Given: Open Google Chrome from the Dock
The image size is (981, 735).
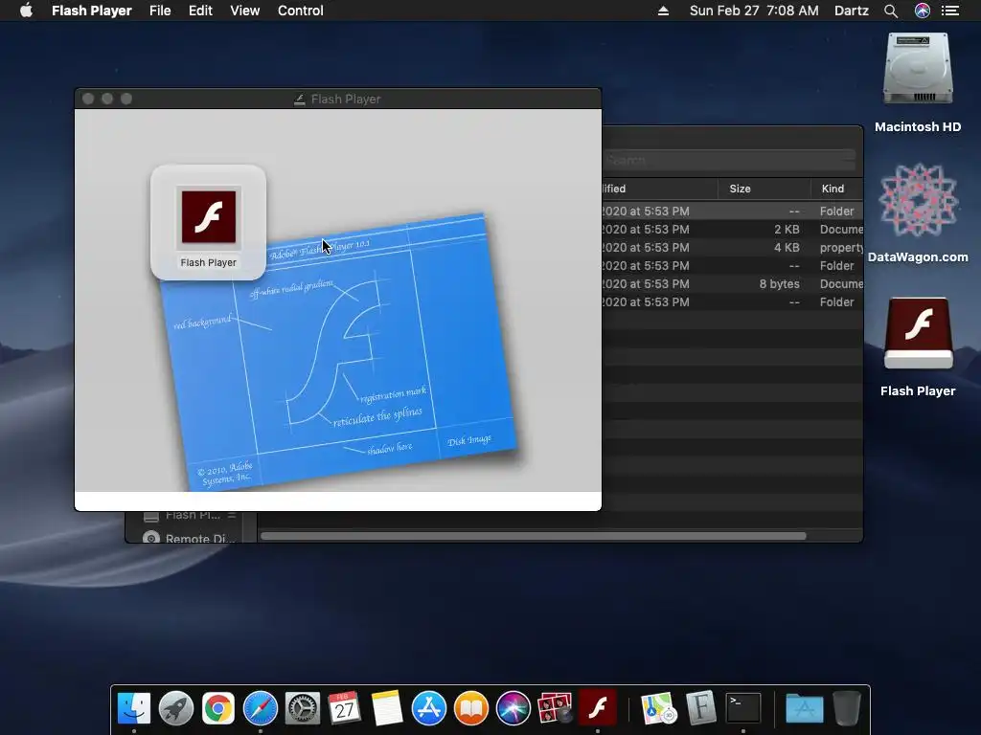Looking at the screenshot, I should 217,709.
